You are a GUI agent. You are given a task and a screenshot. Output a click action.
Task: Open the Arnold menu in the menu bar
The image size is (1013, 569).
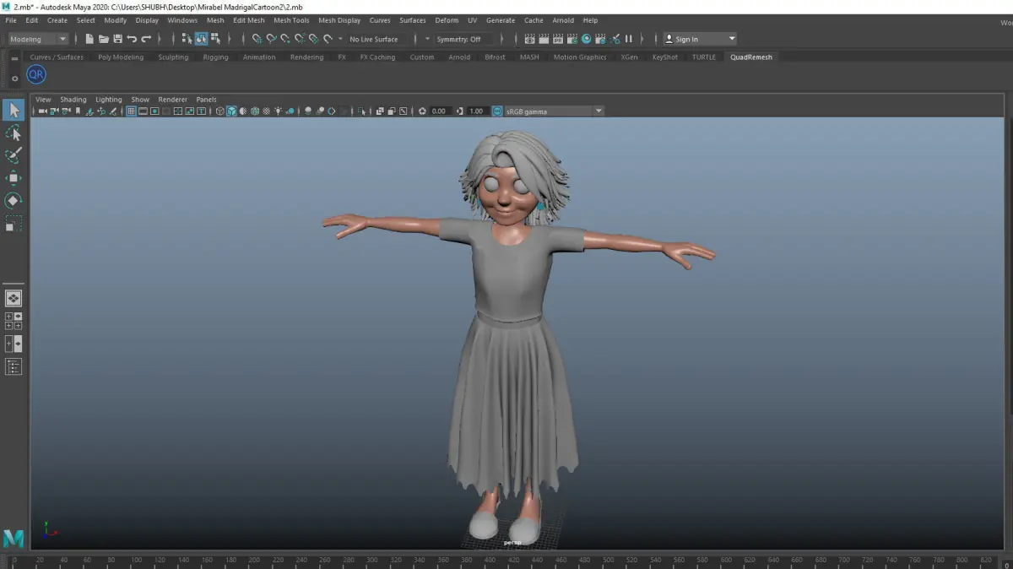click(x=562, y=20)
